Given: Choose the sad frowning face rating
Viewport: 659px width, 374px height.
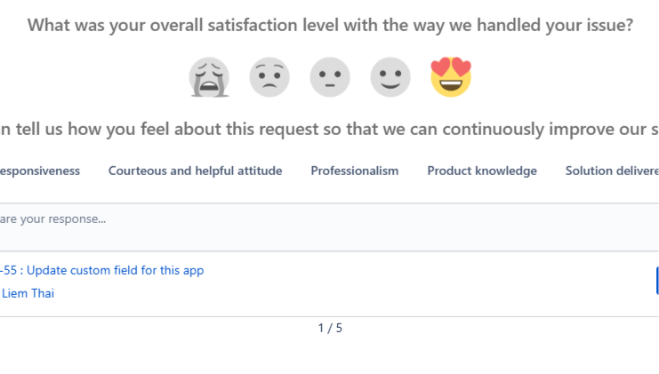Looking at the screenshot, I should [269, 77].
